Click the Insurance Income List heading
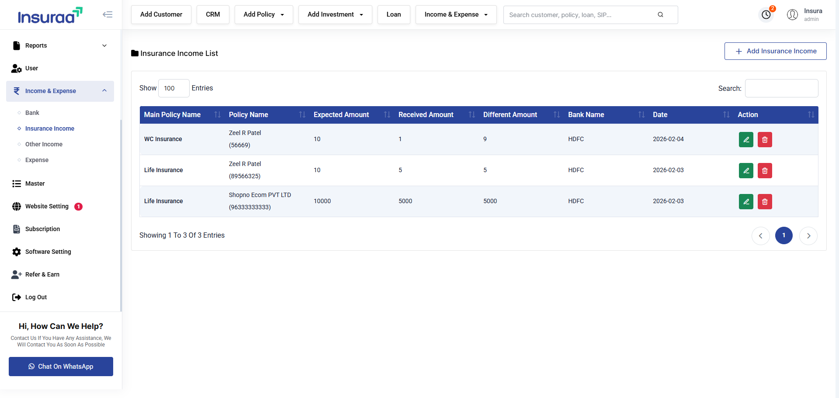839x398 pixels. point(179,53)
